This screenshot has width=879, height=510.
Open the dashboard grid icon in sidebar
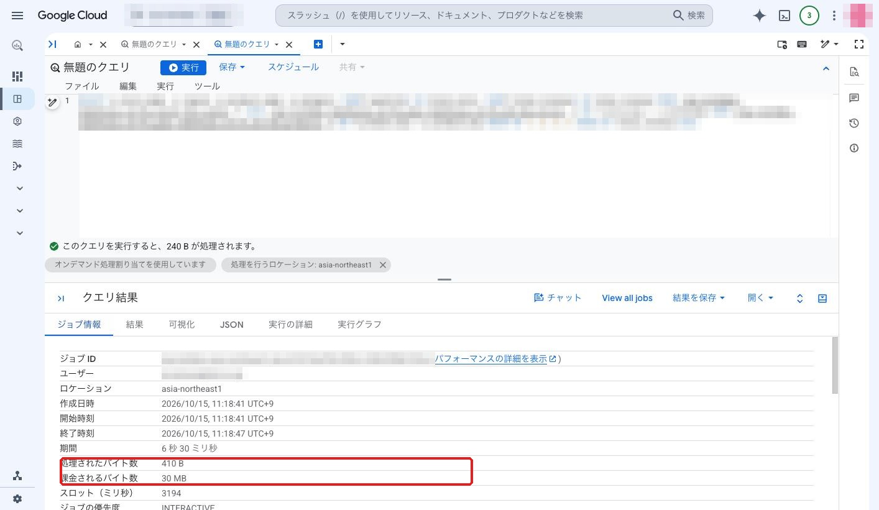pyautogui.click(x=17, y=76)
